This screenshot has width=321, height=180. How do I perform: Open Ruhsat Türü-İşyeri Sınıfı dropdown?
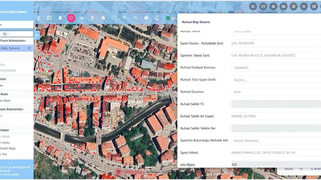click(x=276, y=80)
